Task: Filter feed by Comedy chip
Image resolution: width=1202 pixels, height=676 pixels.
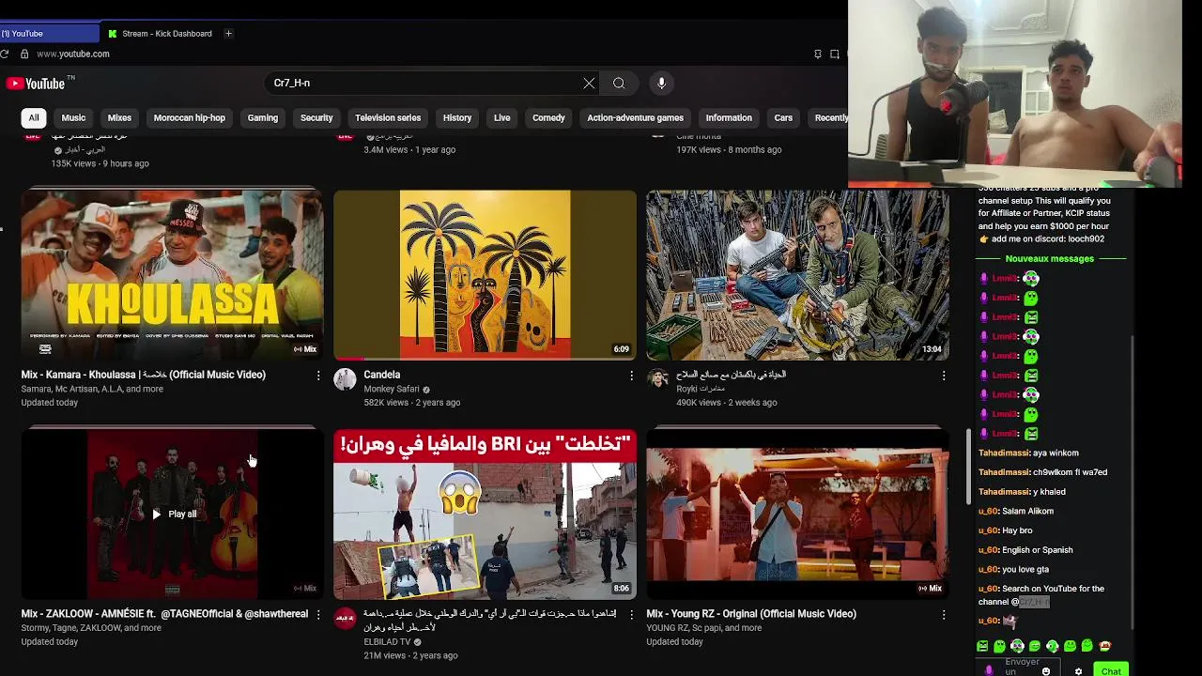Action: click(x=548, y=118)
